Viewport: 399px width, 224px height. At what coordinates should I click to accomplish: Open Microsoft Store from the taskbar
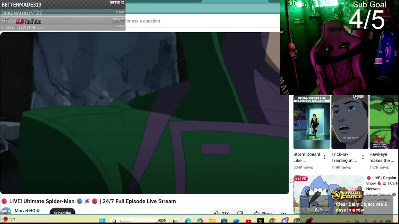click(224, 221)
